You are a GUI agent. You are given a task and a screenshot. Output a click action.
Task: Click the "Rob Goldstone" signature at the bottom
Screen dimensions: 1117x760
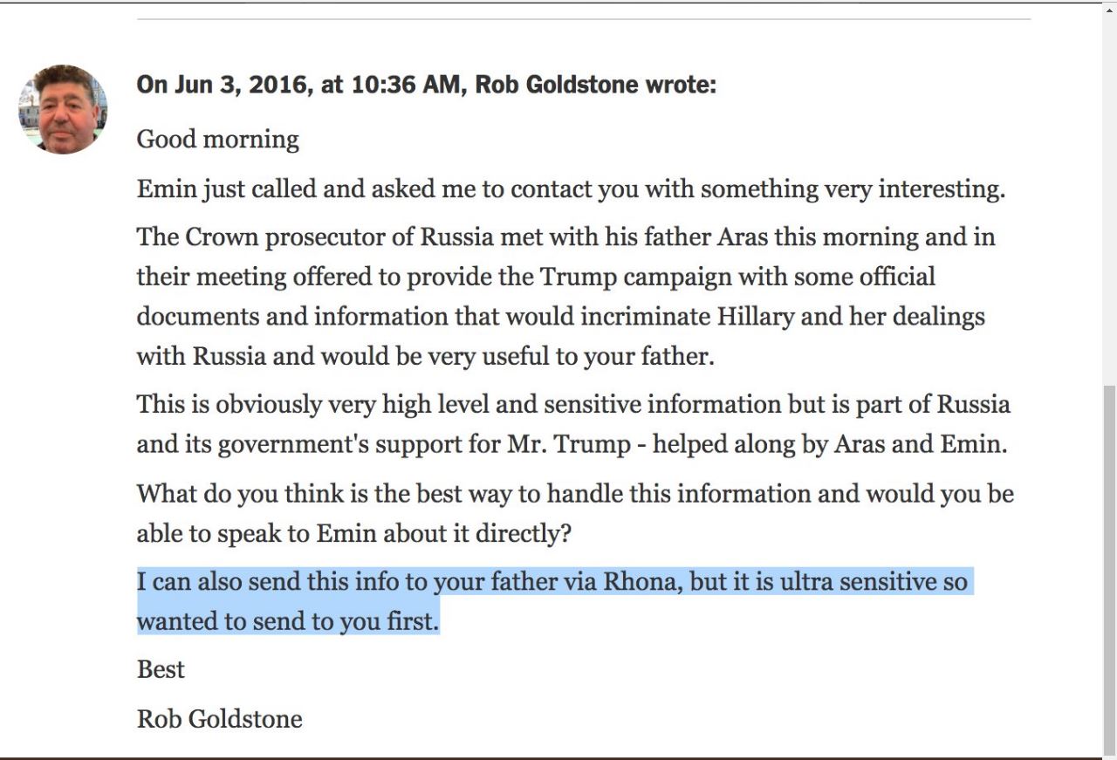tap(219, 719)
